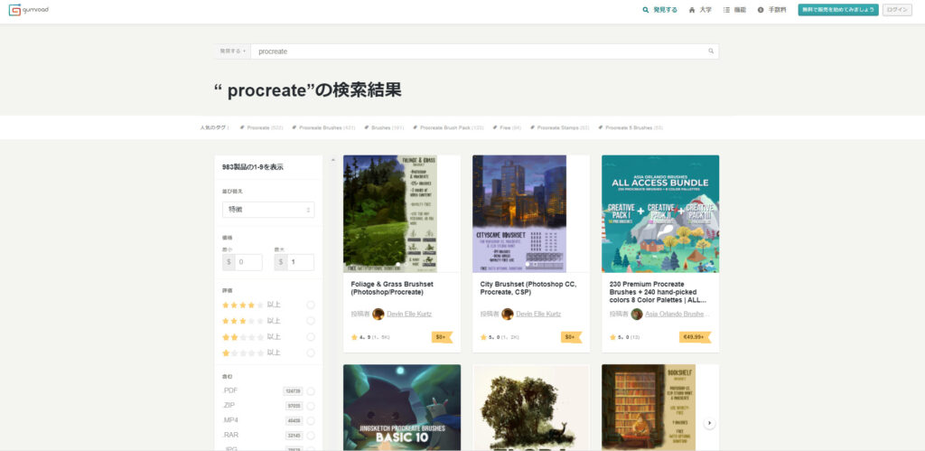Click the Gumroad logo
The width and height of the screenshot is (925, 451).
(x=28, y=9)
